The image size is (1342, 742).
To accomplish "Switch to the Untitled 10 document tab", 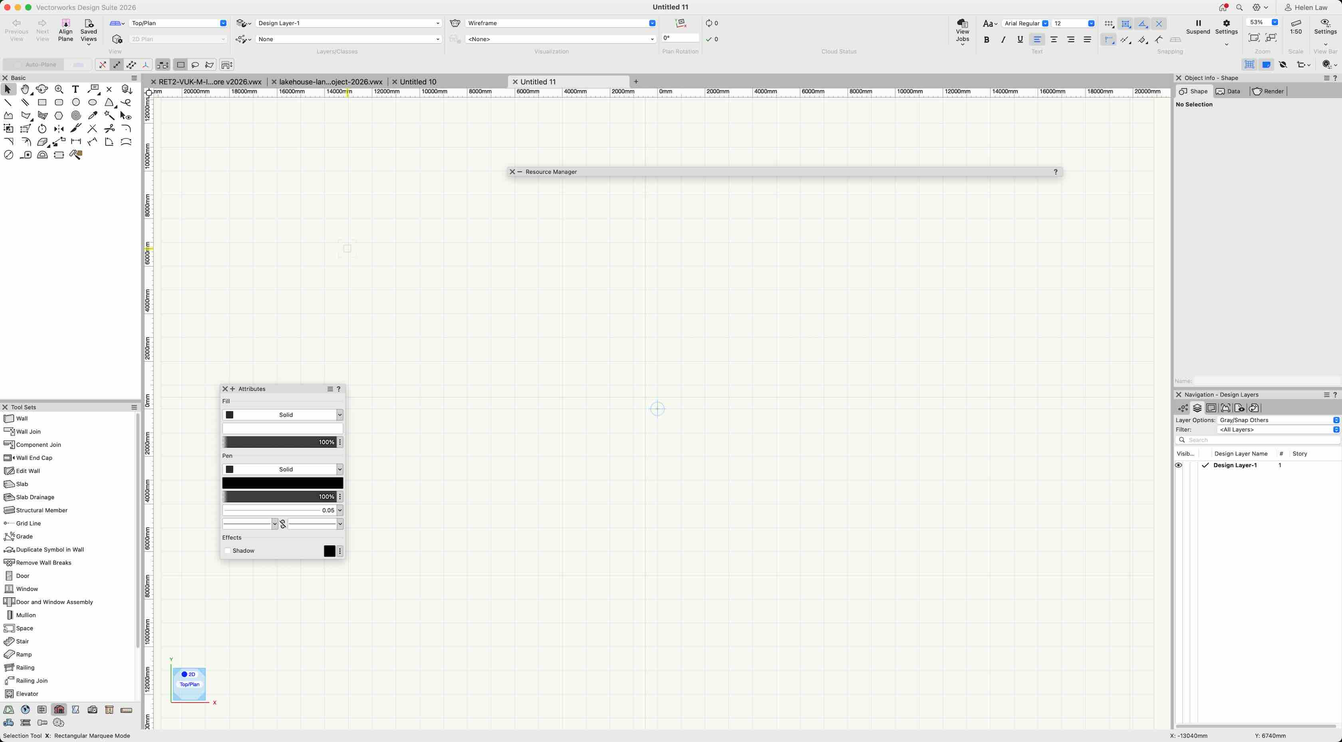I will pos(418,82).
